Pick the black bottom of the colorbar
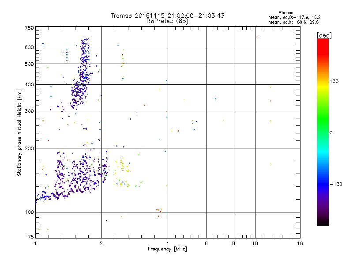Viewport: 353px width, 265px height. click(323, 222)
